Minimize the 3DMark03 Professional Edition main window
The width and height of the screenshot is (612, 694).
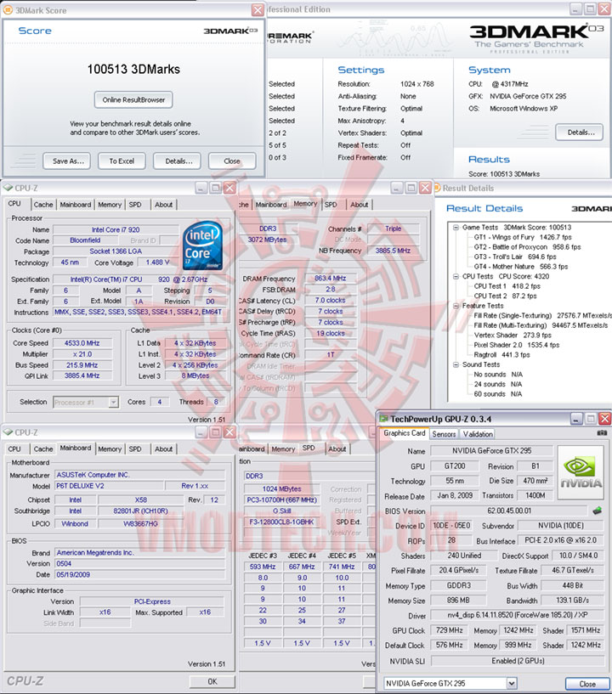[575, 8]
